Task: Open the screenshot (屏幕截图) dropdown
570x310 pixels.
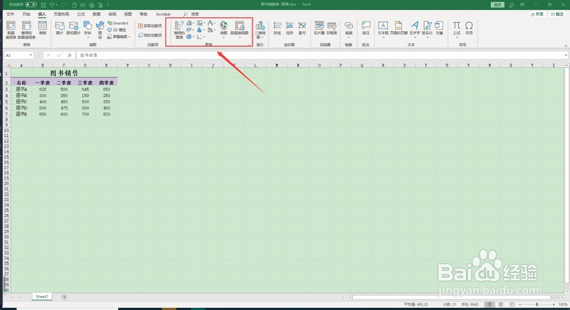Action: [x=119, y=37]
